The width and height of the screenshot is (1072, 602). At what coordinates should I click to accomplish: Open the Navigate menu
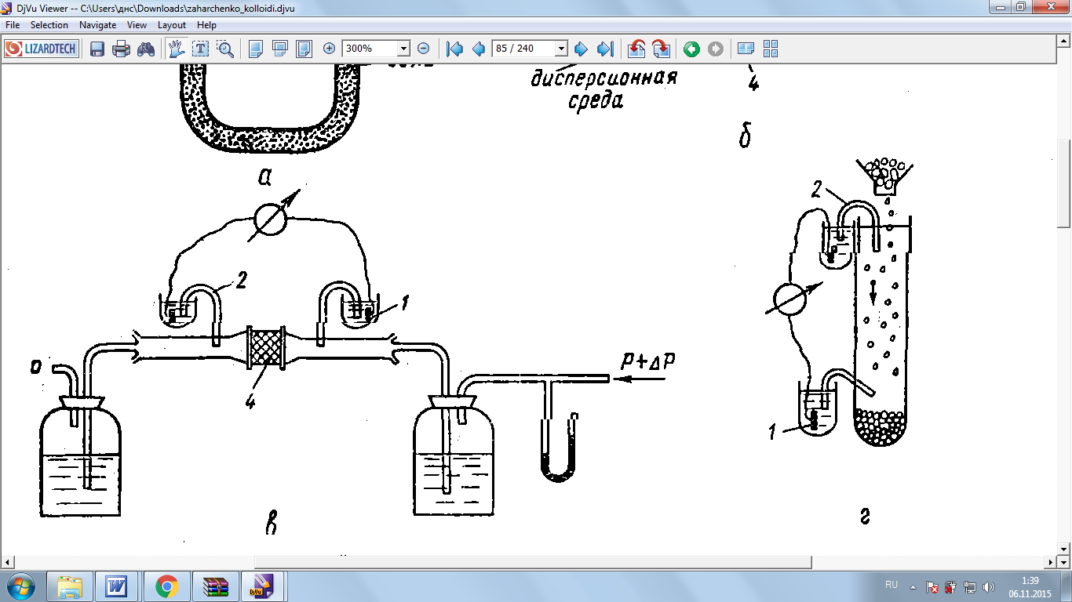point(98,25)
